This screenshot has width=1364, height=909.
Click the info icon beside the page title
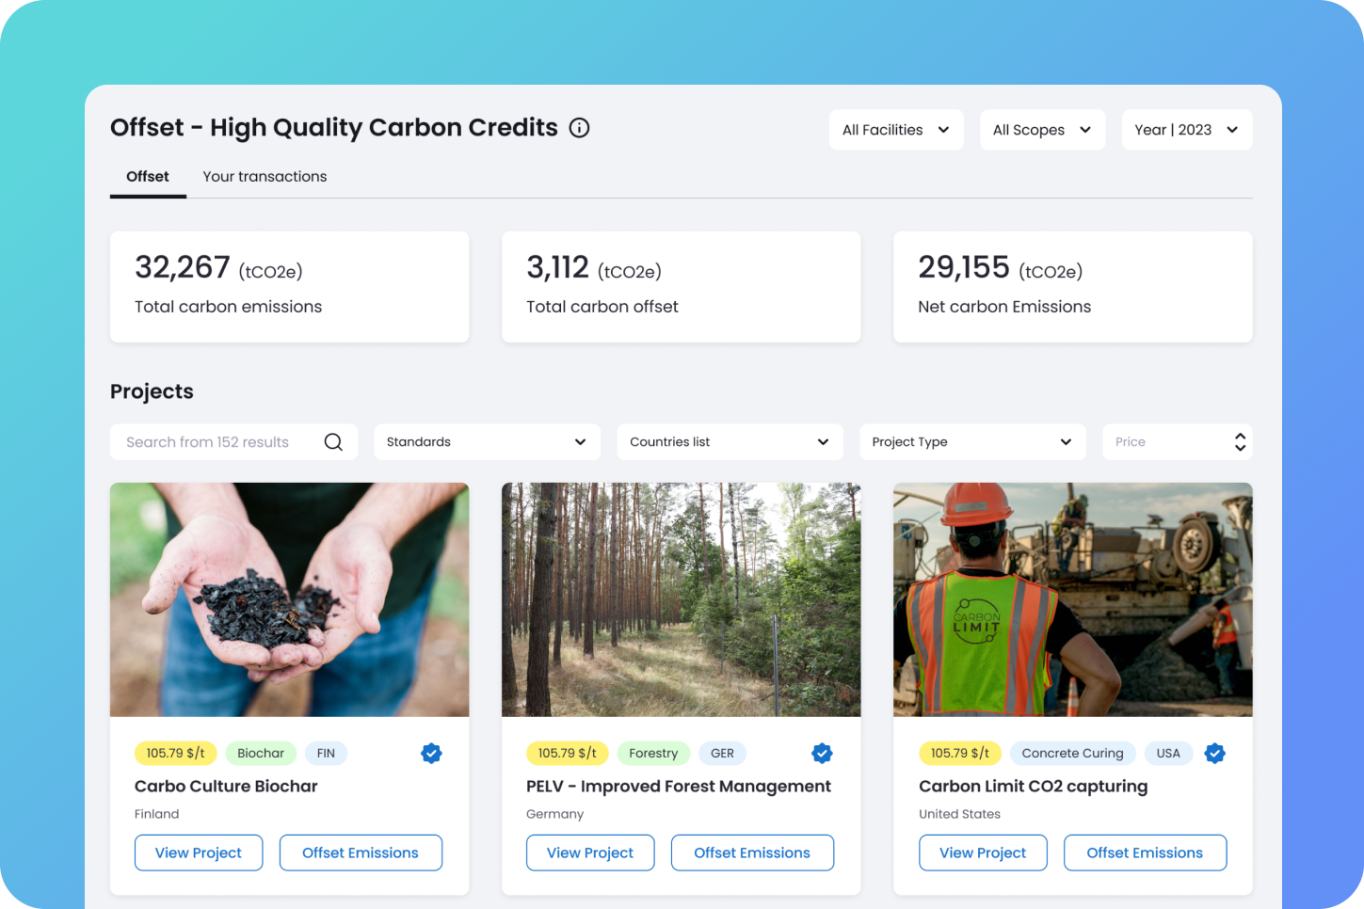point(580,128)
